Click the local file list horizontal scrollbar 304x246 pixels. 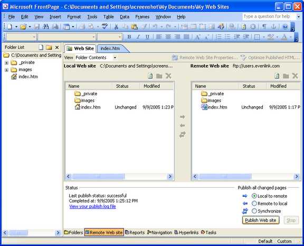119,176
